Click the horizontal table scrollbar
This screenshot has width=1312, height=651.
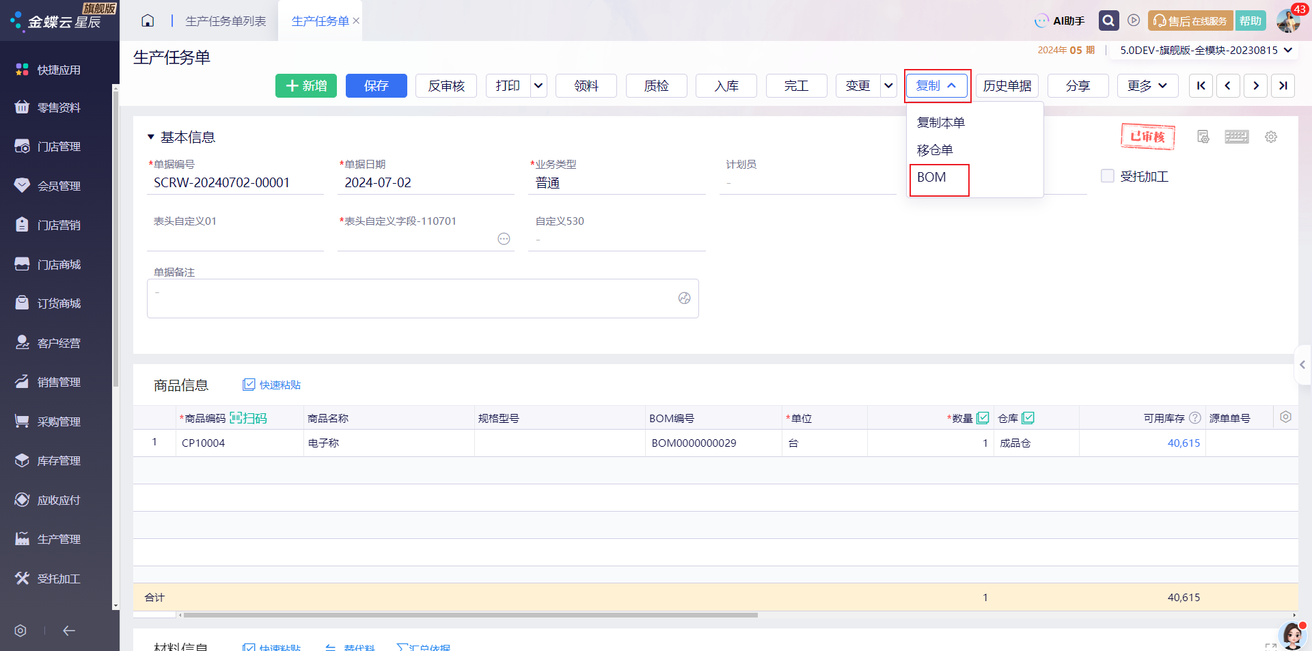coord(470,615)
